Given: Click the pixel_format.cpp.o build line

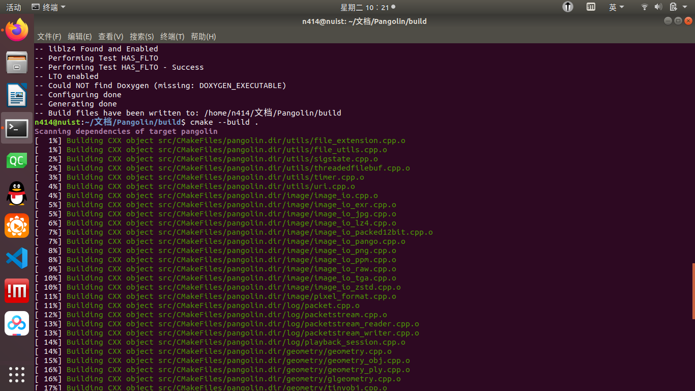Looking at the screenshot, I should [x=215, y=296].
